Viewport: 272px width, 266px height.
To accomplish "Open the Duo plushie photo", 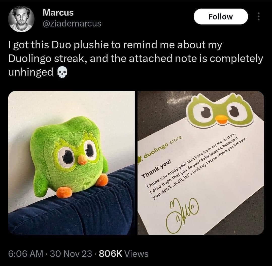I will tap(71, 163).
